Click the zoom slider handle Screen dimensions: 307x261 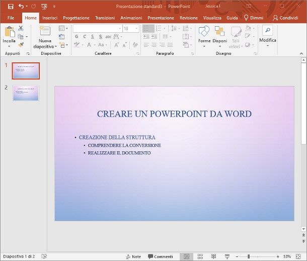[x=249, y=256]
